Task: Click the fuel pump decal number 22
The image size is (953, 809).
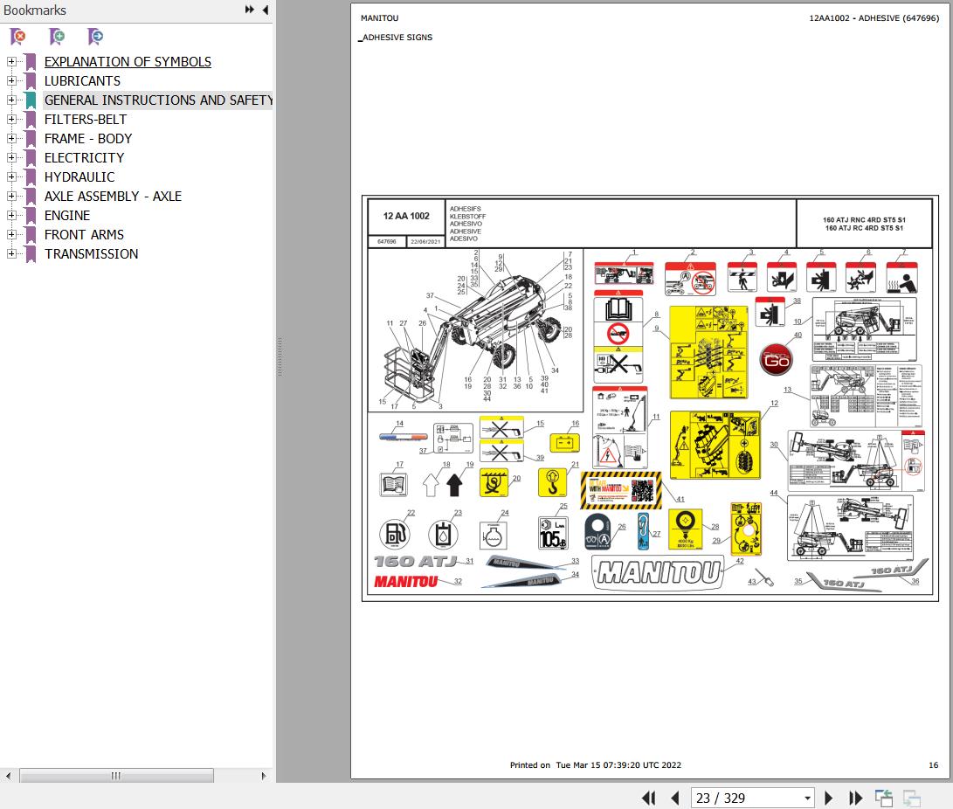Action: (x=394, y=535)
